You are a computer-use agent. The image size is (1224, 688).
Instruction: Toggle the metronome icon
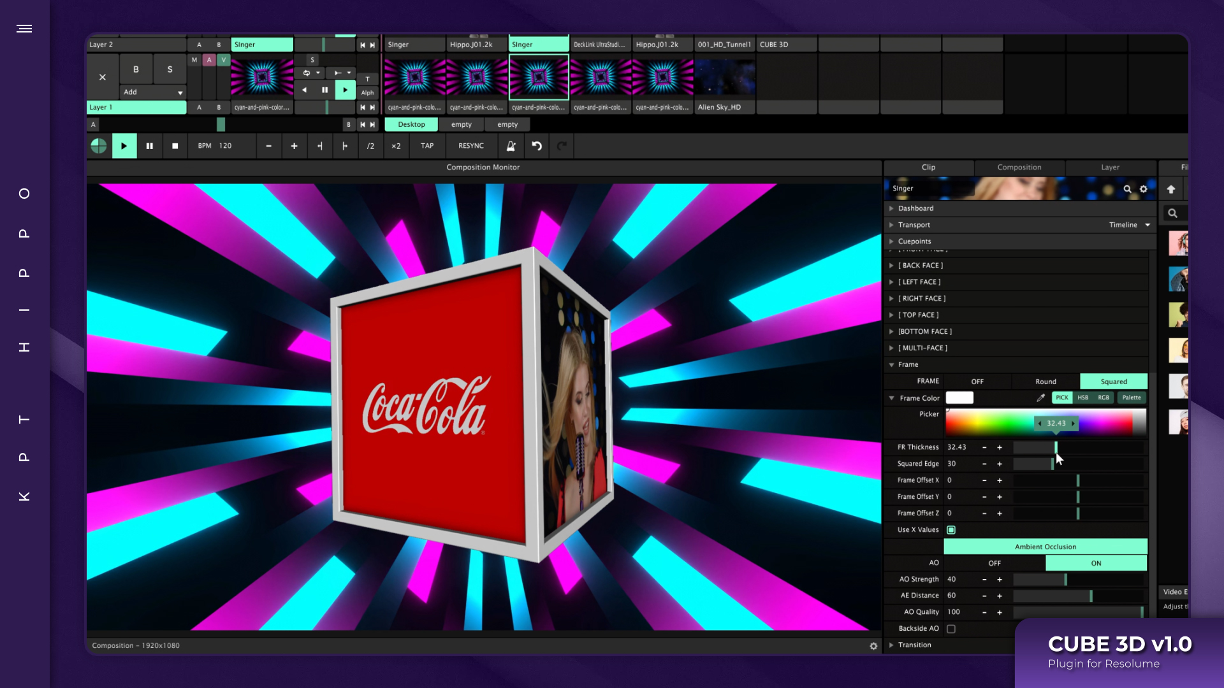511,146
